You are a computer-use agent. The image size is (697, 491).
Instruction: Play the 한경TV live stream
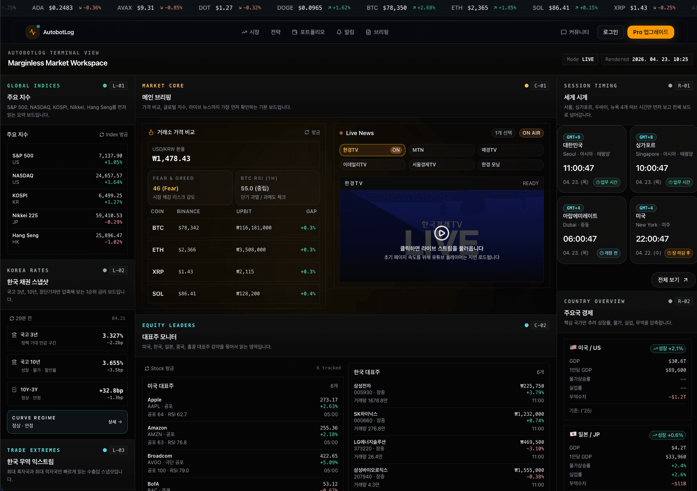coord(441,233)
